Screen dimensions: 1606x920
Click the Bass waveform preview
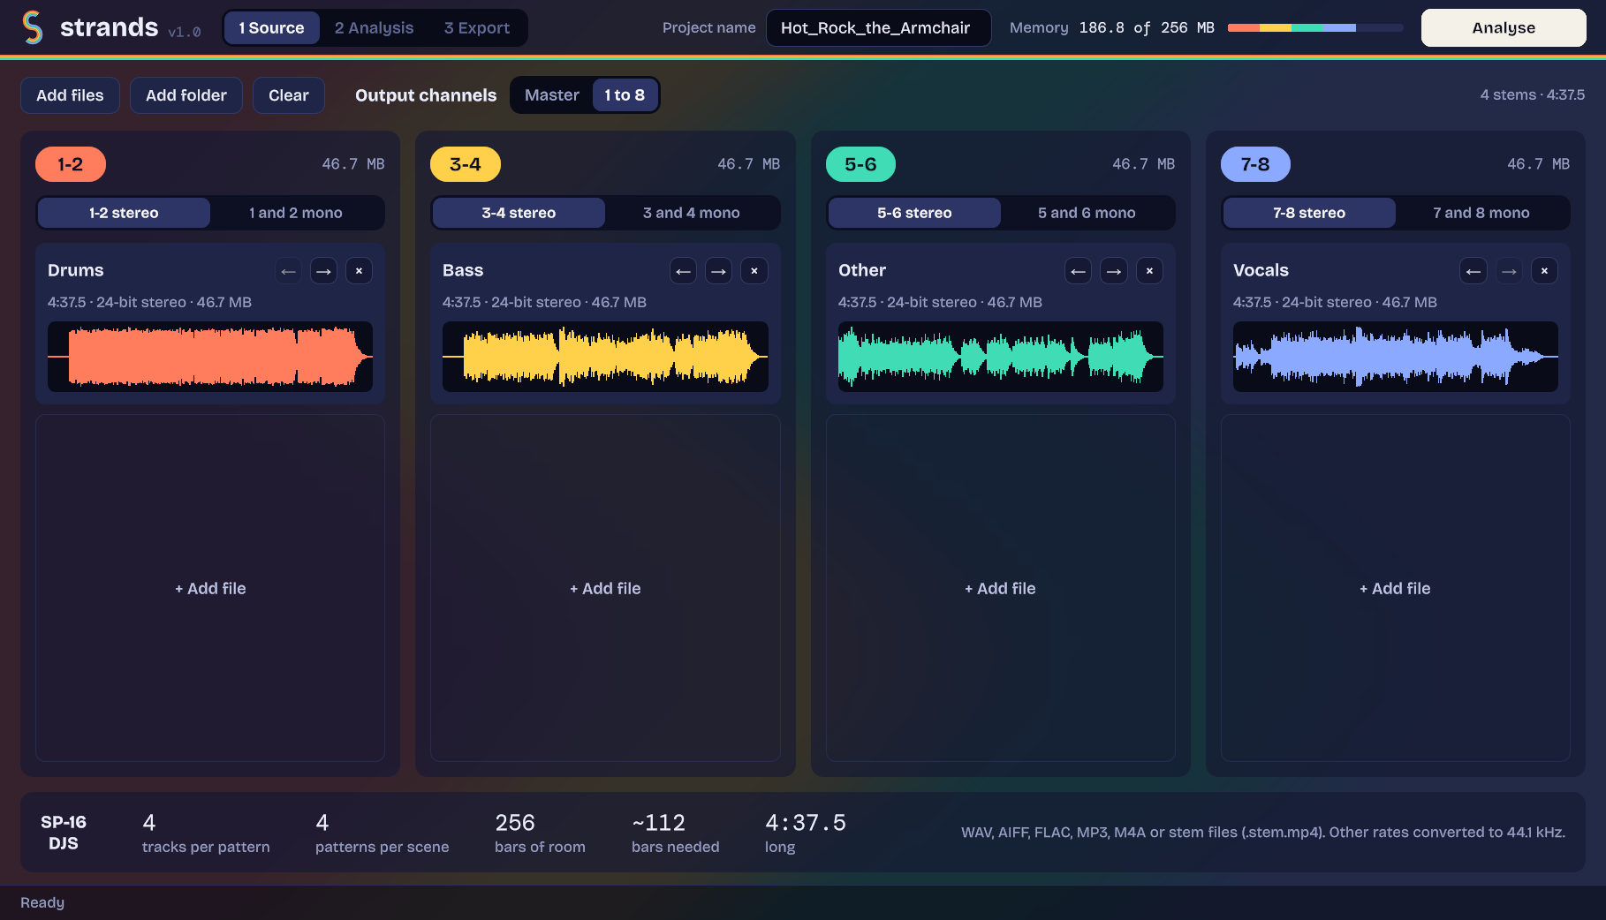pyautogui.click(x=605, y=357)
